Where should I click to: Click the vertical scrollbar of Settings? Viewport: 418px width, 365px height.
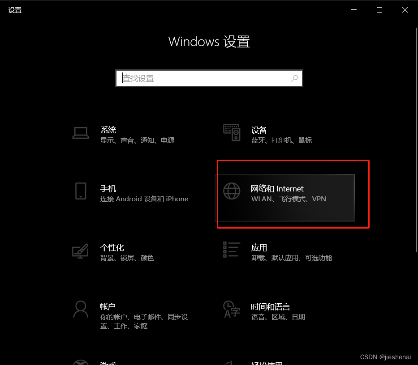416,140
